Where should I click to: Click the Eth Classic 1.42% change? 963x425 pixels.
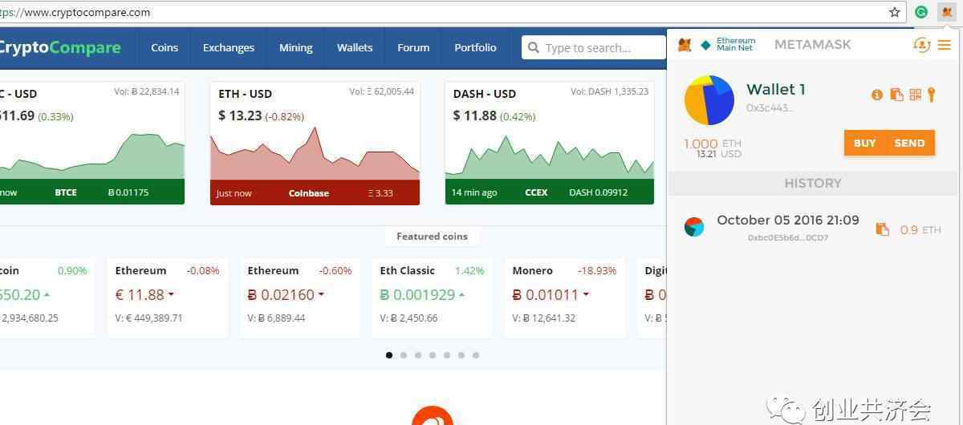click(x=469, y=271)
